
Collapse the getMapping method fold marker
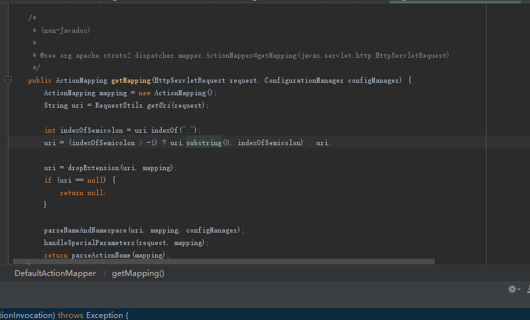tap(9, 80)
